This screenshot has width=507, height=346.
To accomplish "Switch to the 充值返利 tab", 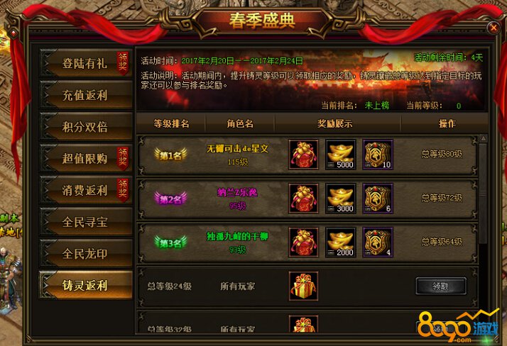I will click(x=86, y=95).
